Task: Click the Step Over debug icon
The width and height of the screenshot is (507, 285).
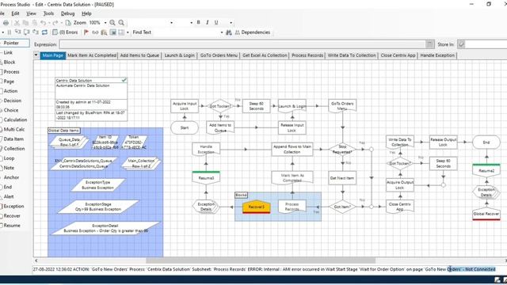Action: 26,32
